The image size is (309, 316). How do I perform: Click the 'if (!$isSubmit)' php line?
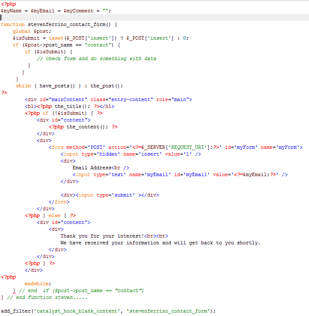[64, 113]
